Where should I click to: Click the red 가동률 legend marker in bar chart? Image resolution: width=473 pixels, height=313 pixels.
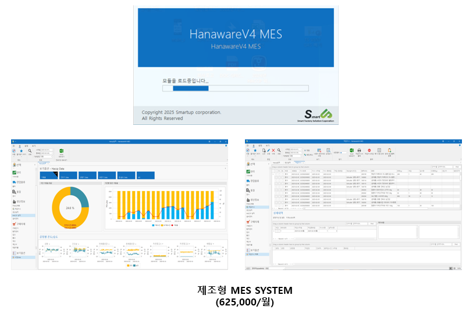point(172,225)
